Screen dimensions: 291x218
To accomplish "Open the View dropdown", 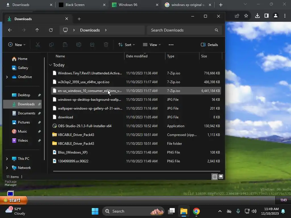I will click(x=152, y=45).
